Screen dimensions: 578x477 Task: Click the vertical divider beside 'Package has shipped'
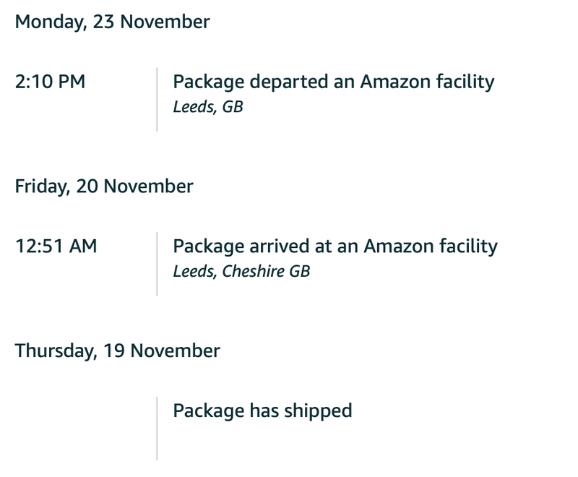157,428
